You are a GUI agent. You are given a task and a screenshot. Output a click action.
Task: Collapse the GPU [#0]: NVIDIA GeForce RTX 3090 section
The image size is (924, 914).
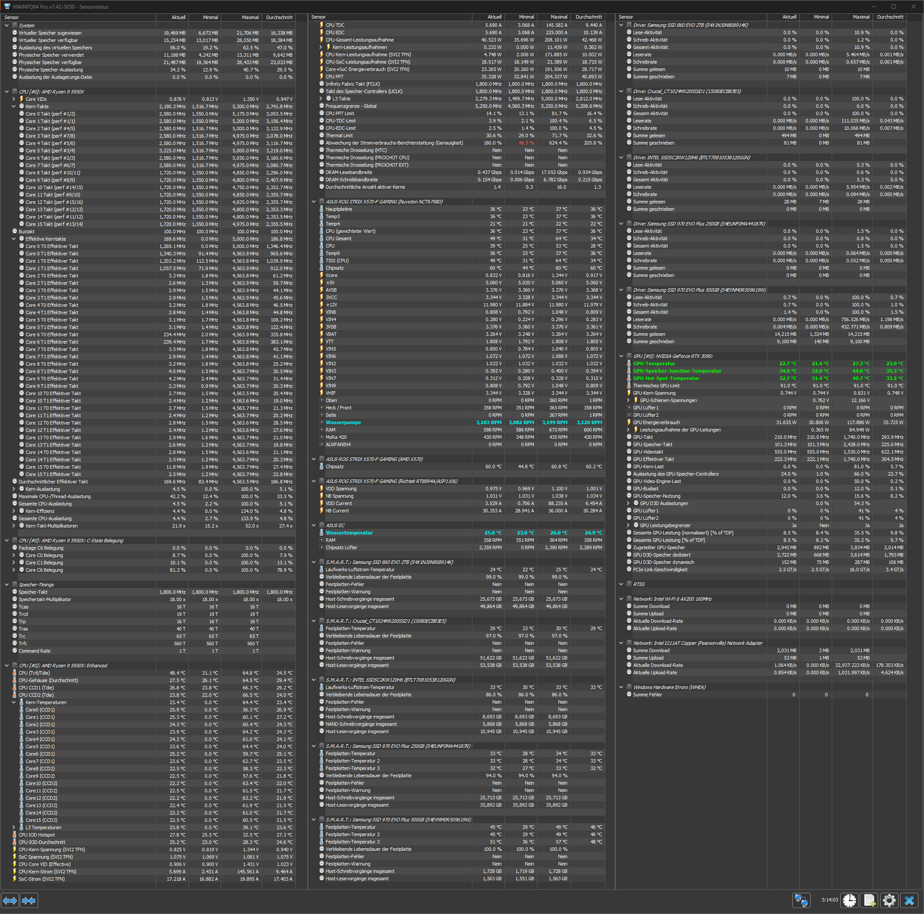(621, 356)
